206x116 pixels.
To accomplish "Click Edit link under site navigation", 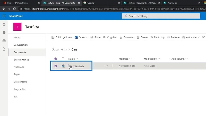I will (x=15, y=96).
